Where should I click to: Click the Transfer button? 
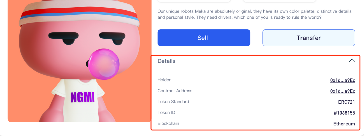tap(309, 38)
